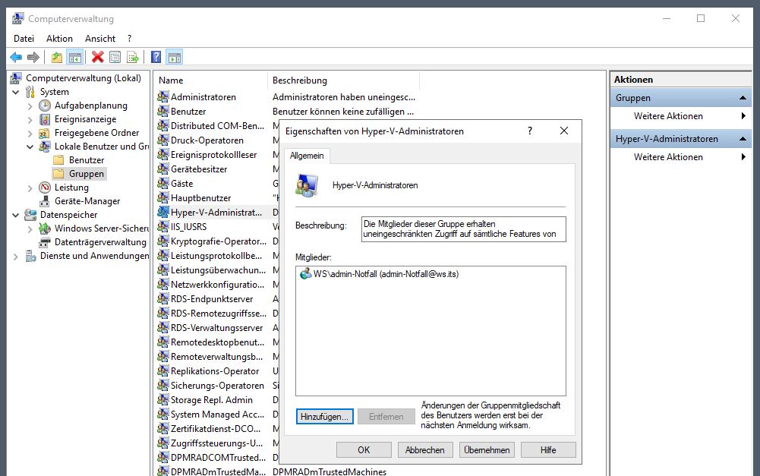Select the Benutzer group row in list
This screenshot has height=476, width=760.
click(x=188, y=111)
